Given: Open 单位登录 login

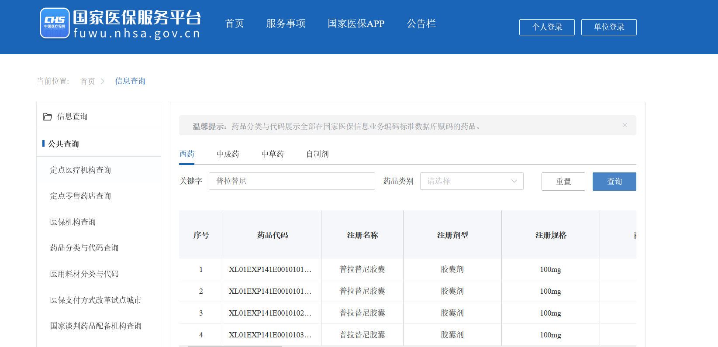Looking at the screenshot, I should click(x=608, y=27).
